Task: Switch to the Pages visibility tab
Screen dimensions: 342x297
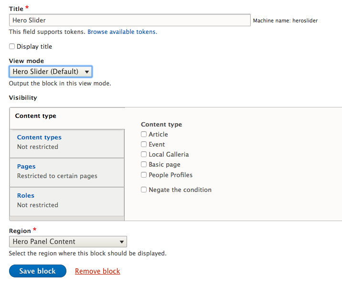Action: [26, 167]
